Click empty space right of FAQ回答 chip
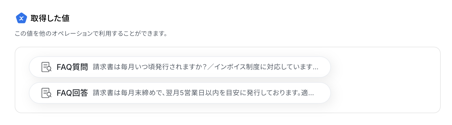452x125 pixels. 385,93
